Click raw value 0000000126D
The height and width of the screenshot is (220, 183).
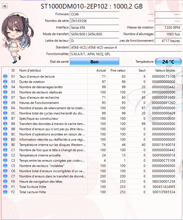pos(163,103)
